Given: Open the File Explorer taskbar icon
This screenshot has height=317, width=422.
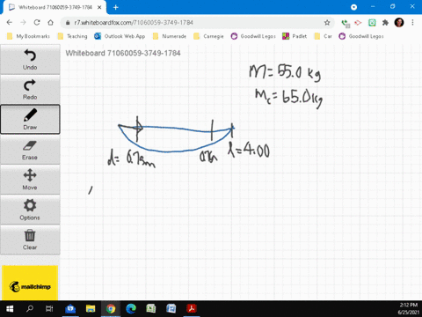Looking at the screenshot, I should (91, 309).
